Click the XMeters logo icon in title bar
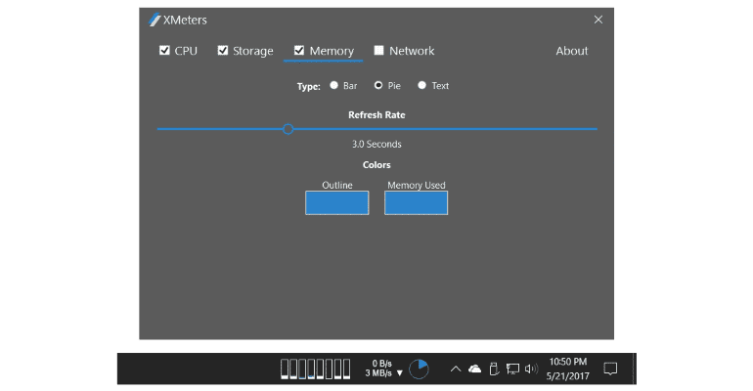This screenshot has width=753, height=391. click(x=155, y=20)
